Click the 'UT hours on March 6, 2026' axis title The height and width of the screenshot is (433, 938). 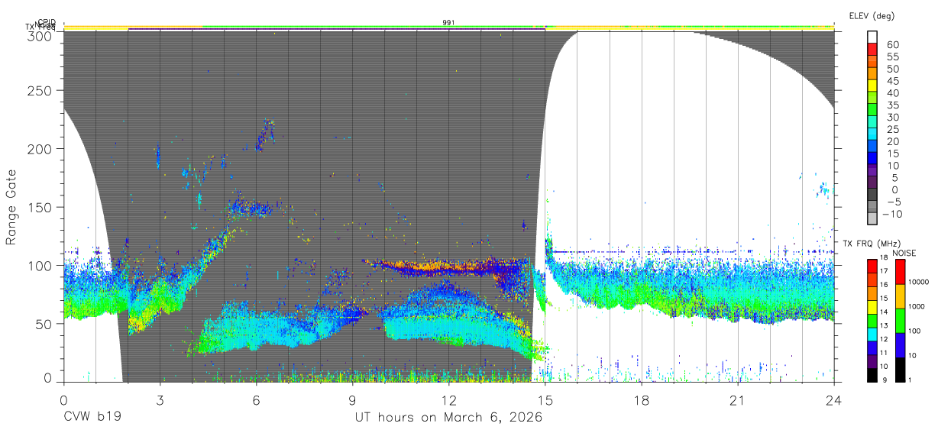pyautogui.click(x=448, y=418)
